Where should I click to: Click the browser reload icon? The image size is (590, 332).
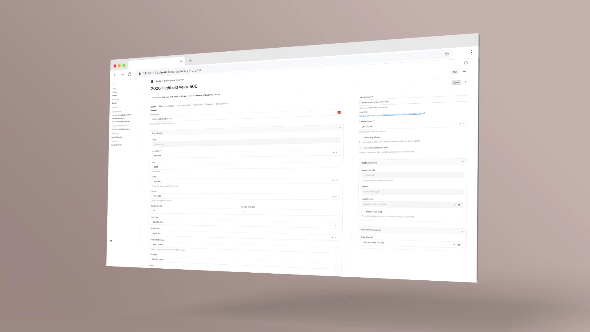[x=129, y=74]
